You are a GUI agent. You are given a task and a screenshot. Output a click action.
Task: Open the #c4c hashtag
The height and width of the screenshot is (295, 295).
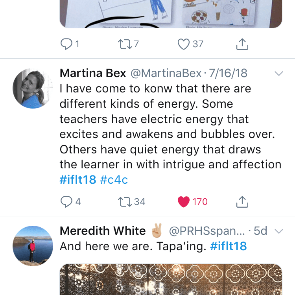pyautogui.click(x=114, y=179)
